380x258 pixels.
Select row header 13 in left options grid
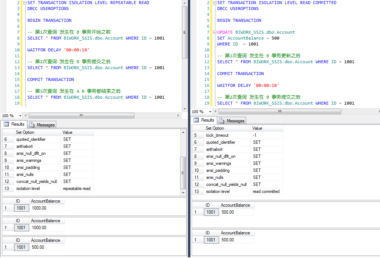click(8, 189)
